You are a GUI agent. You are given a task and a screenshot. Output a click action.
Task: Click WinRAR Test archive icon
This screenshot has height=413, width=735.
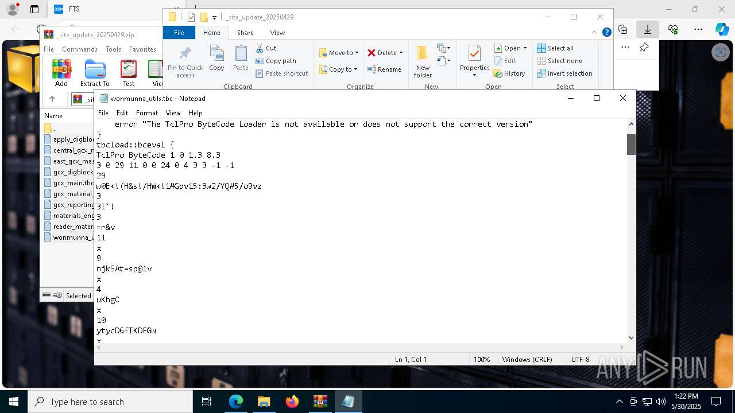(129, 73)
